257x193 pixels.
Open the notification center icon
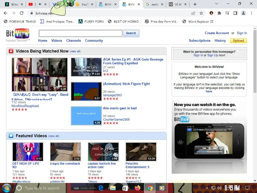pyautogui.click(x=247, y=188)
